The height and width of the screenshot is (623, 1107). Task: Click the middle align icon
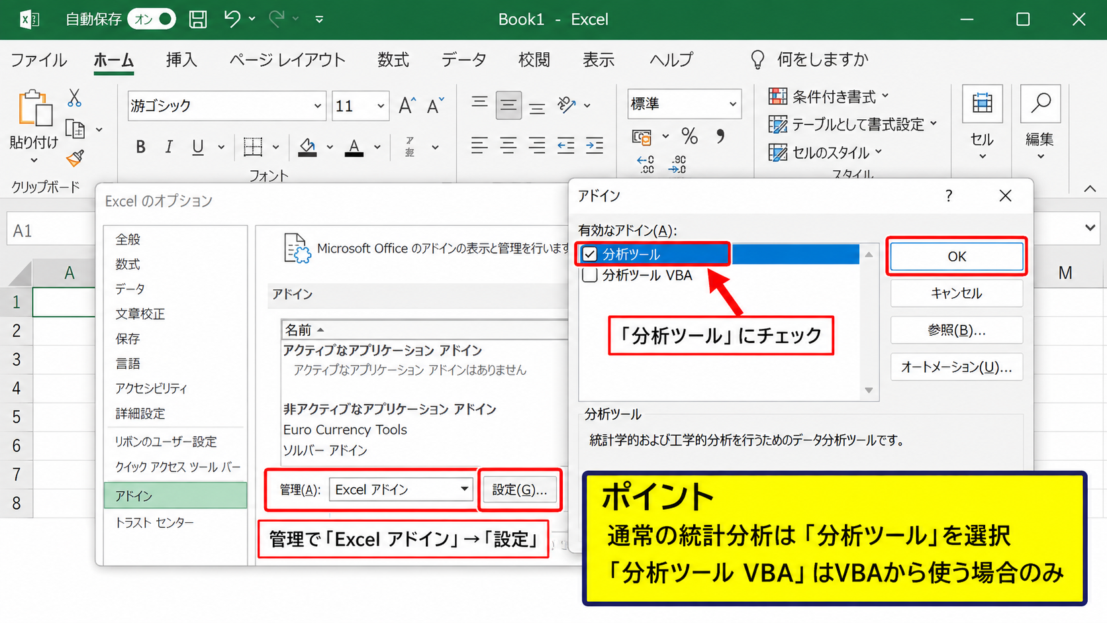click(x=508, y=105)
